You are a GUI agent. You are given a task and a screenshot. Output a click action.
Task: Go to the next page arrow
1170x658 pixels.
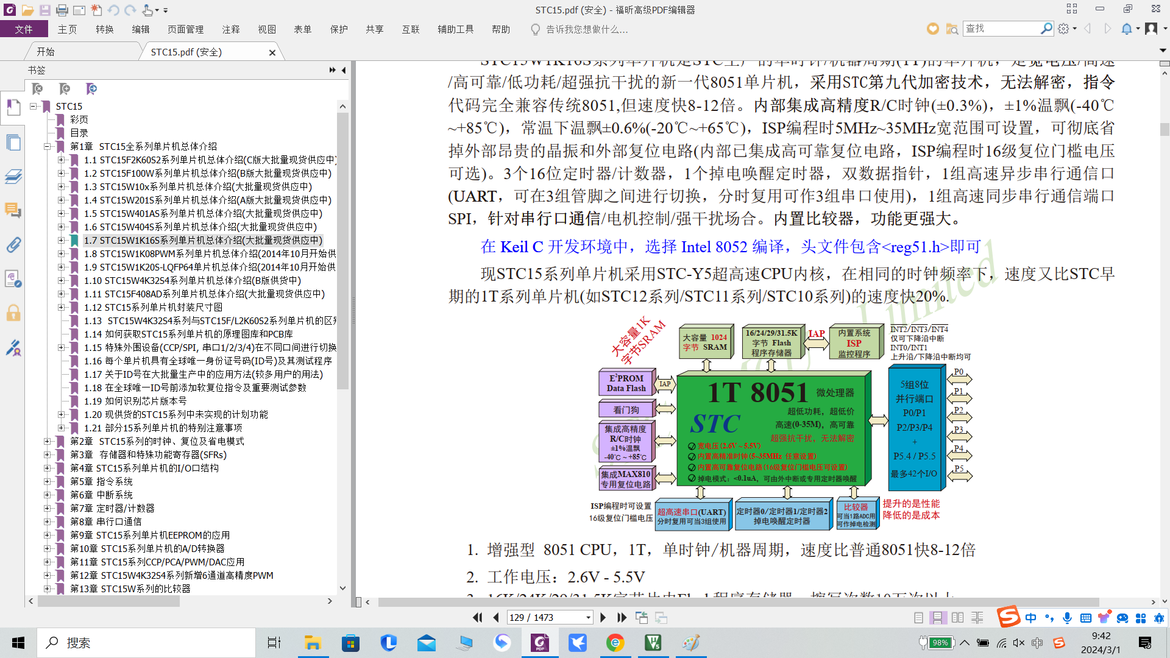click(603, 617)
